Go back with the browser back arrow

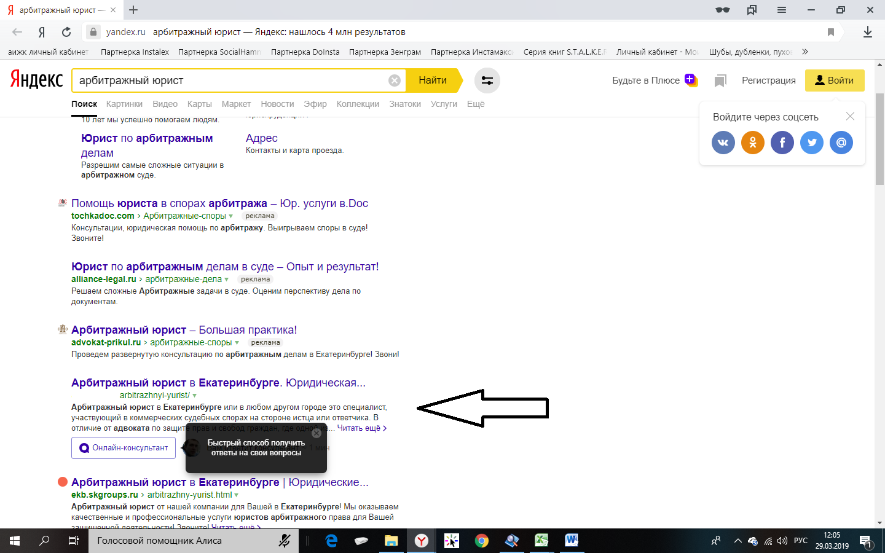[x=17, y=32]
